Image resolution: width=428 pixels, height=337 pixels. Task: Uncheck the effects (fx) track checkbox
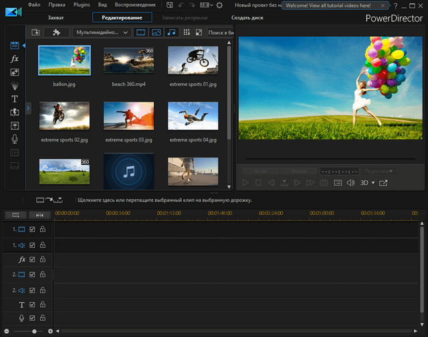click(x=32, y=259)
